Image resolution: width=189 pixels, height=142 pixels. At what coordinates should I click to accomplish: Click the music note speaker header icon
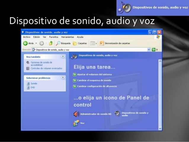[74, 56]
